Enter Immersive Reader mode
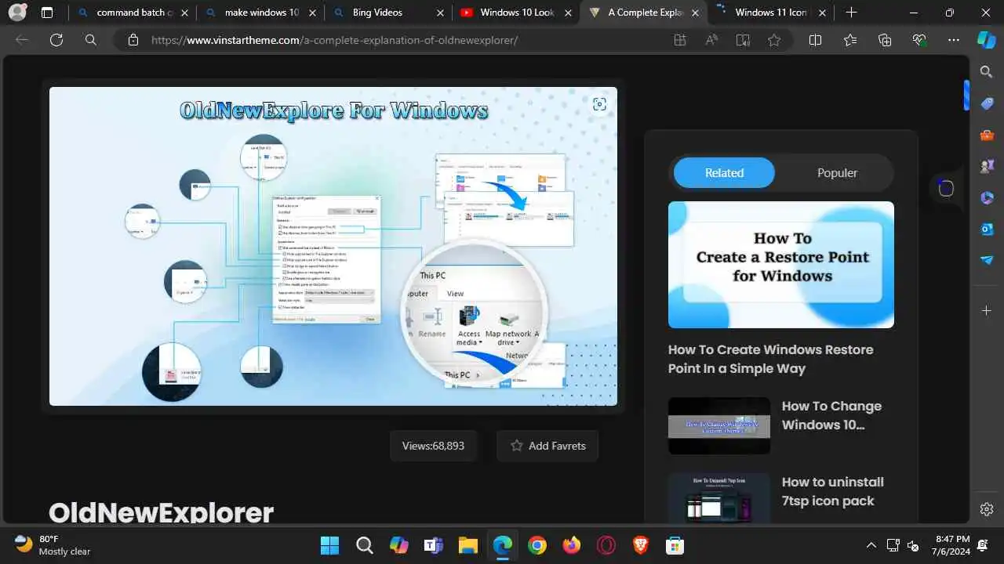Screen dimensions: 1004x564 (743, 40)
